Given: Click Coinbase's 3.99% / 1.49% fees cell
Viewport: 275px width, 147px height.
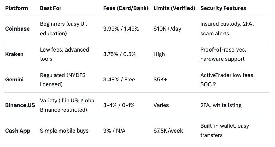Looking at the screenshot, I should coord(121,29).
